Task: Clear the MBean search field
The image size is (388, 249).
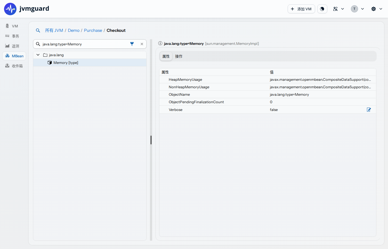Action: [142, 44]
